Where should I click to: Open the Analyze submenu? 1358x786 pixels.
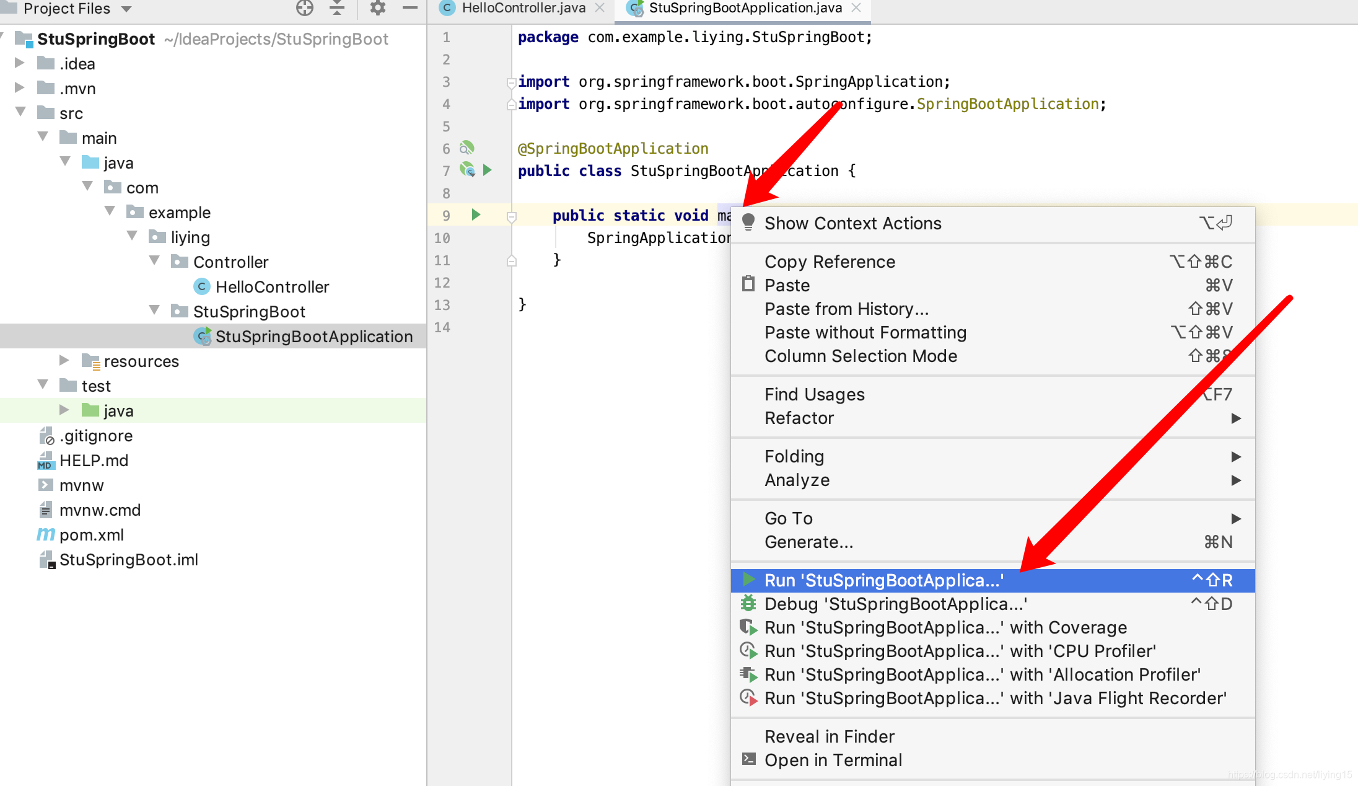tap(992, 480)
